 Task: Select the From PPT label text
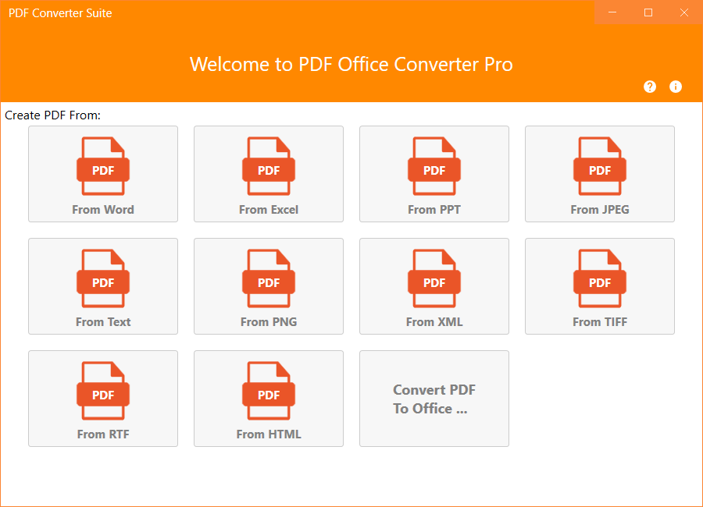434,209
